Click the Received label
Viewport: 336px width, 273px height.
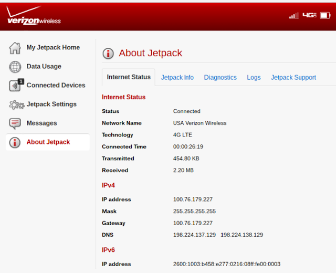[x=115, y=170]
